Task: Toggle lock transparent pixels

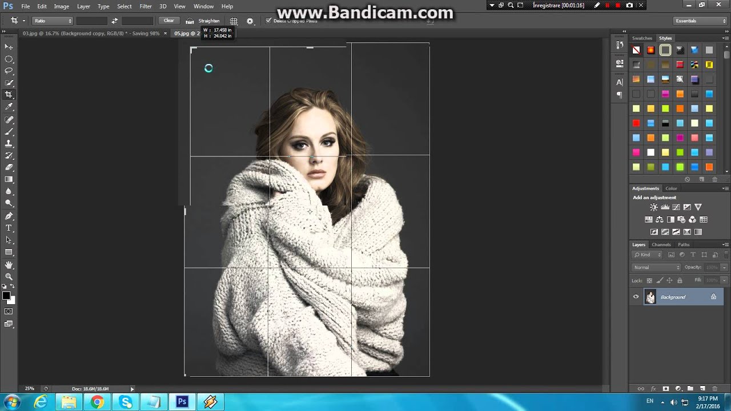Action: tap(649, 280)
